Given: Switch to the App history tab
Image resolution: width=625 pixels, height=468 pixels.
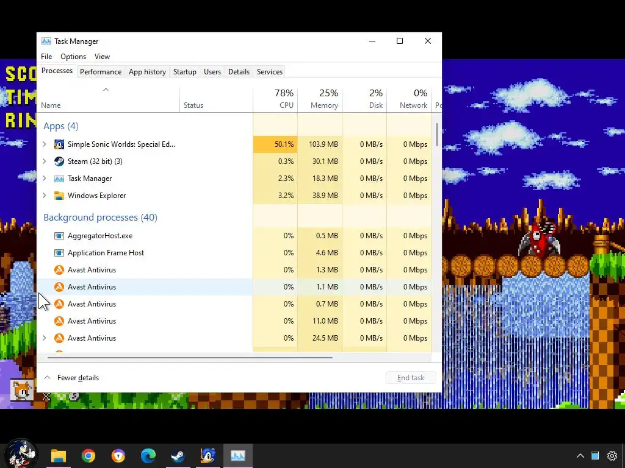Looking at the screenshot, I should click(147, 72).
